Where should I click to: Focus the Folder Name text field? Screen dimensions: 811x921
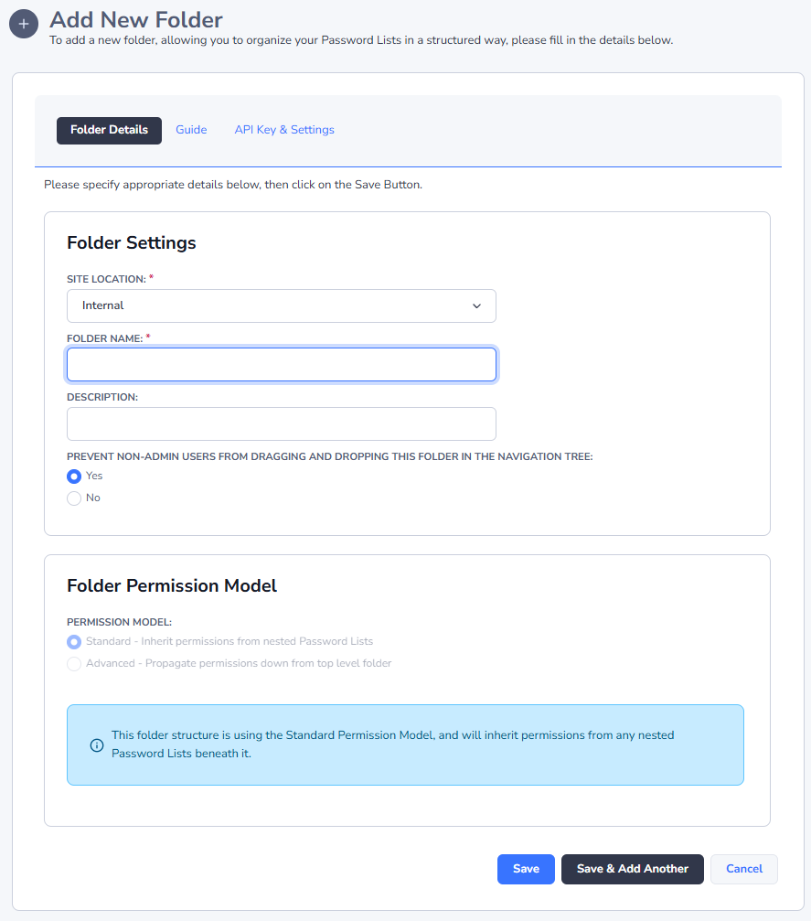pos(281,365)
